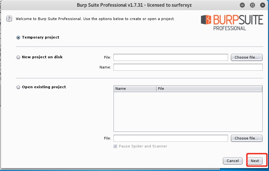Open the help question mark icon

pos(9,18)
